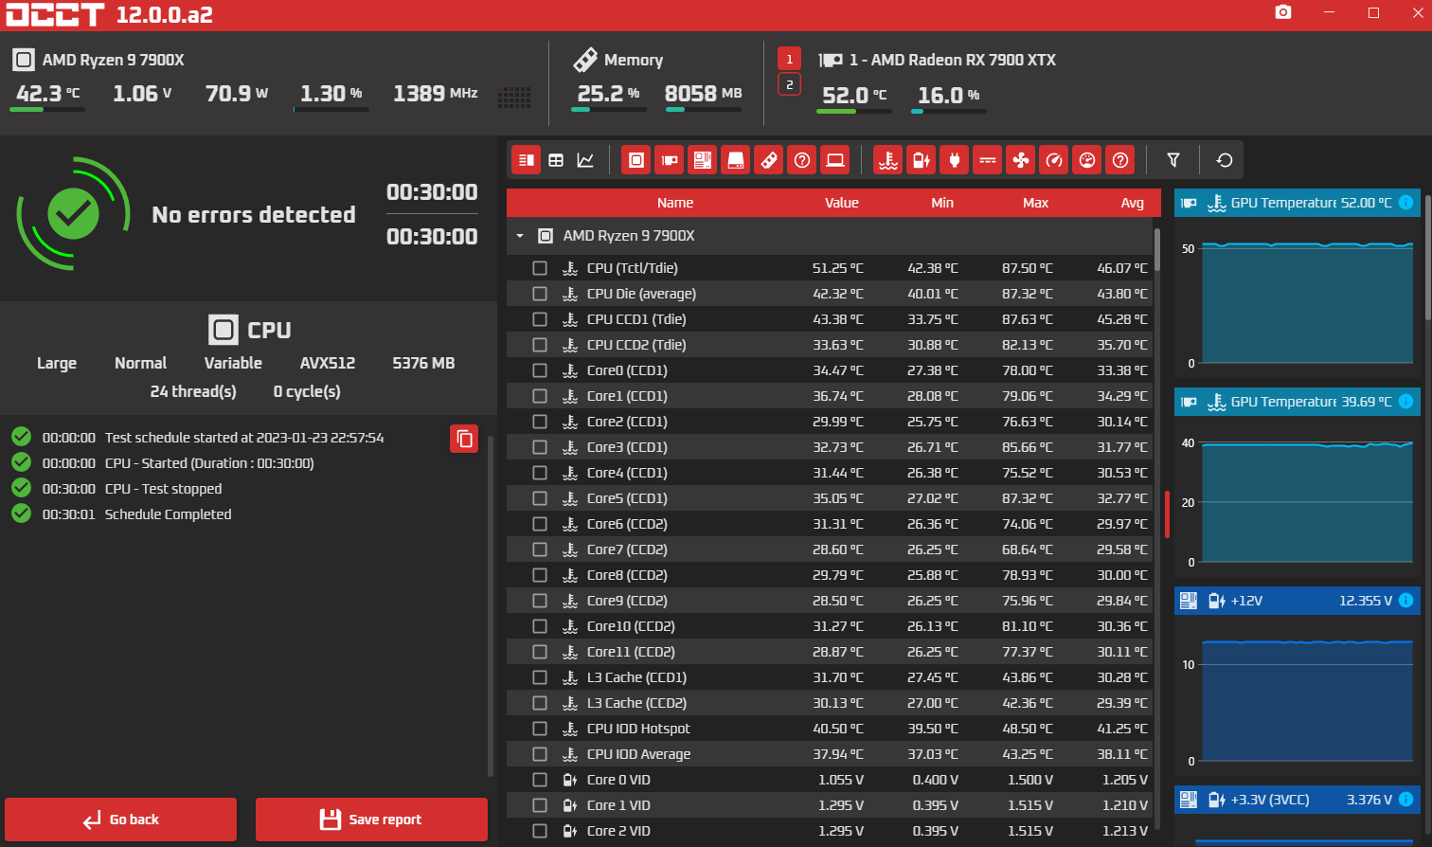
Task: Toggle the motherboard sensor filter icon
Action: 703,160
